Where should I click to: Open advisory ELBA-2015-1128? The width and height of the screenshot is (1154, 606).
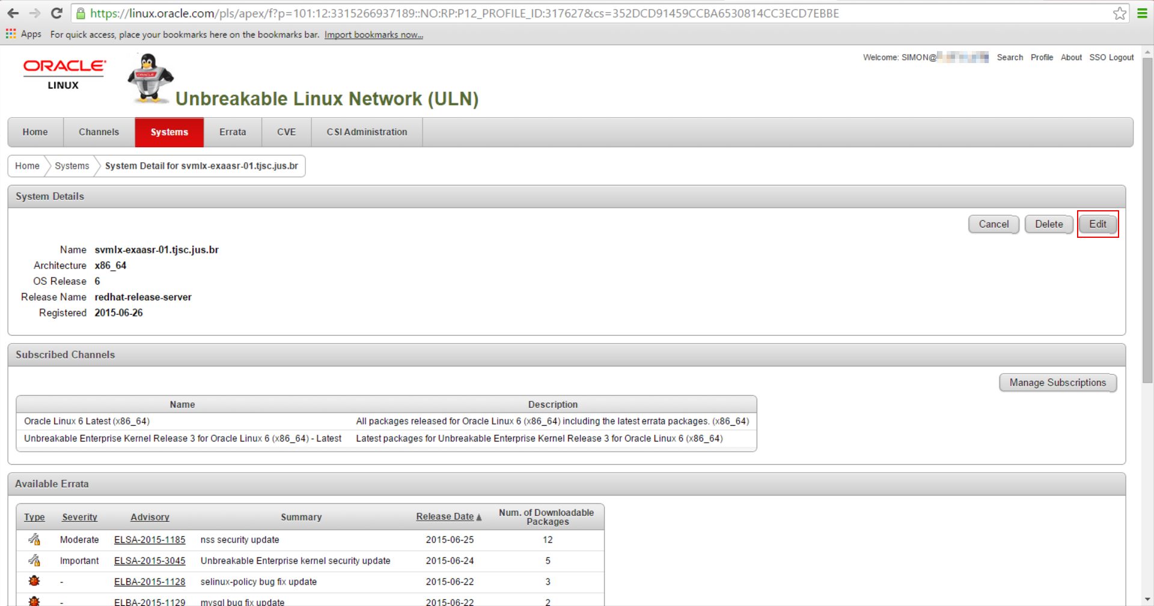coord(150,582)
